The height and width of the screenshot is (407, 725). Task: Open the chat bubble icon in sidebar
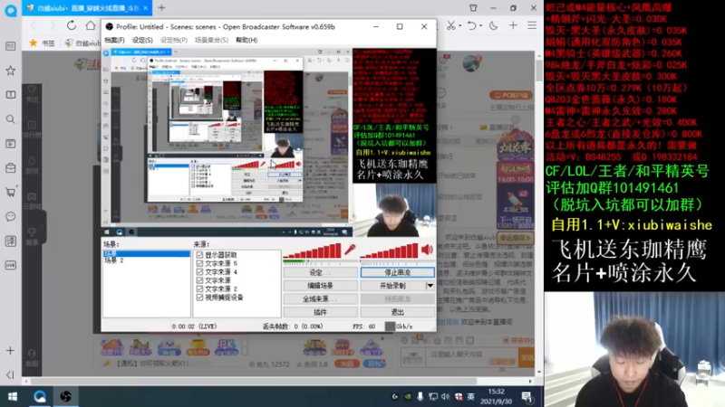11,216
